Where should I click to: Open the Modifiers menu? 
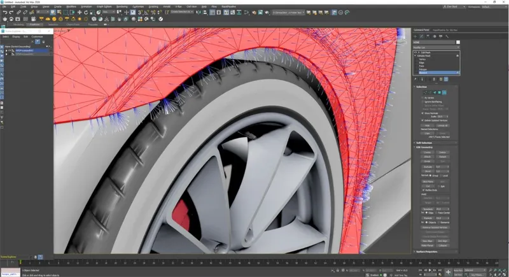coord(71,6)
